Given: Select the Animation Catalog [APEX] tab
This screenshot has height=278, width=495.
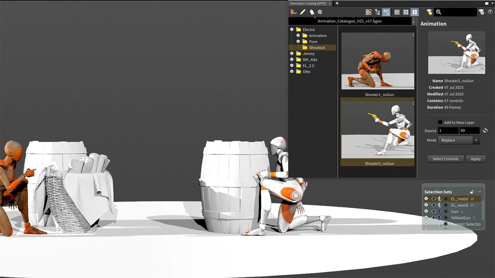Looking at the screenshot, I should (x=308, y=3).
